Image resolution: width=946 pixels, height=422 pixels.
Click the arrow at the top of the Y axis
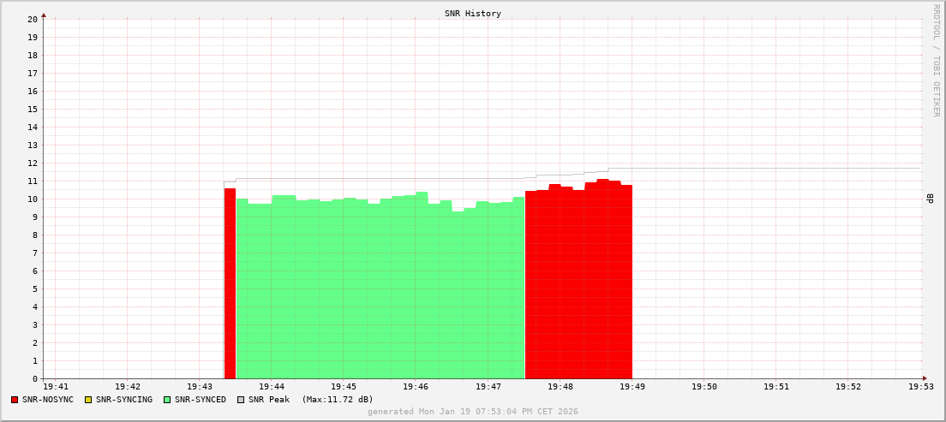44,15
